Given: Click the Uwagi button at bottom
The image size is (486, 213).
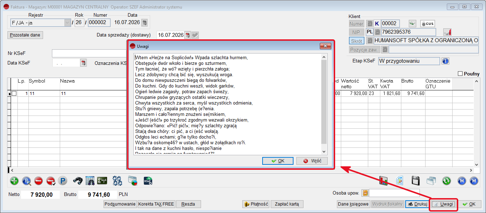Looking at the screenshot, I should [x=443, y=204].
